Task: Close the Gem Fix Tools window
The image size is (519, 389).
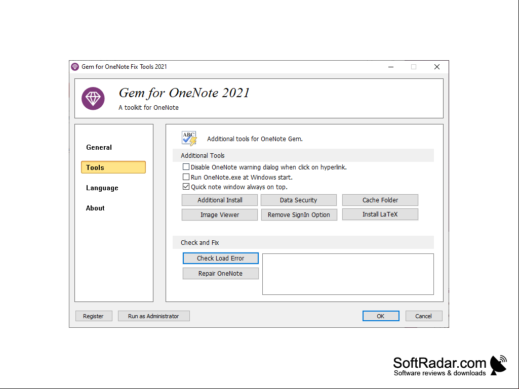Action: (437, 67)
